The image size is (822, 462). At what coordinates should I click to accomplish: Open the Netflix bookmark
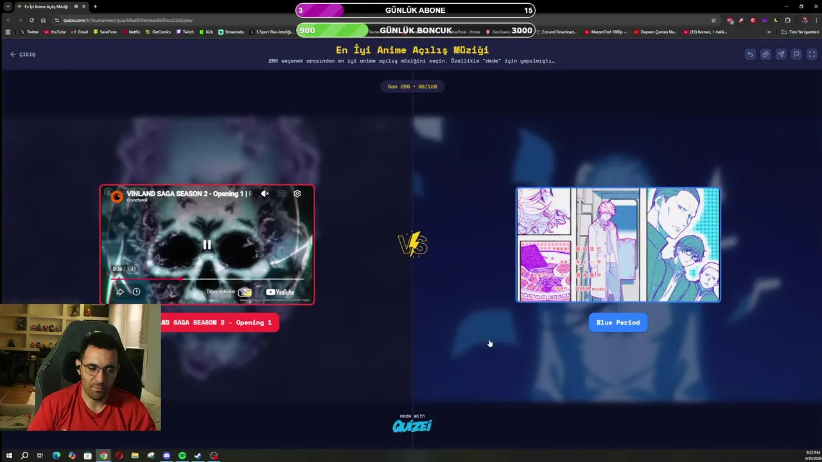click(x=131, y=32)
